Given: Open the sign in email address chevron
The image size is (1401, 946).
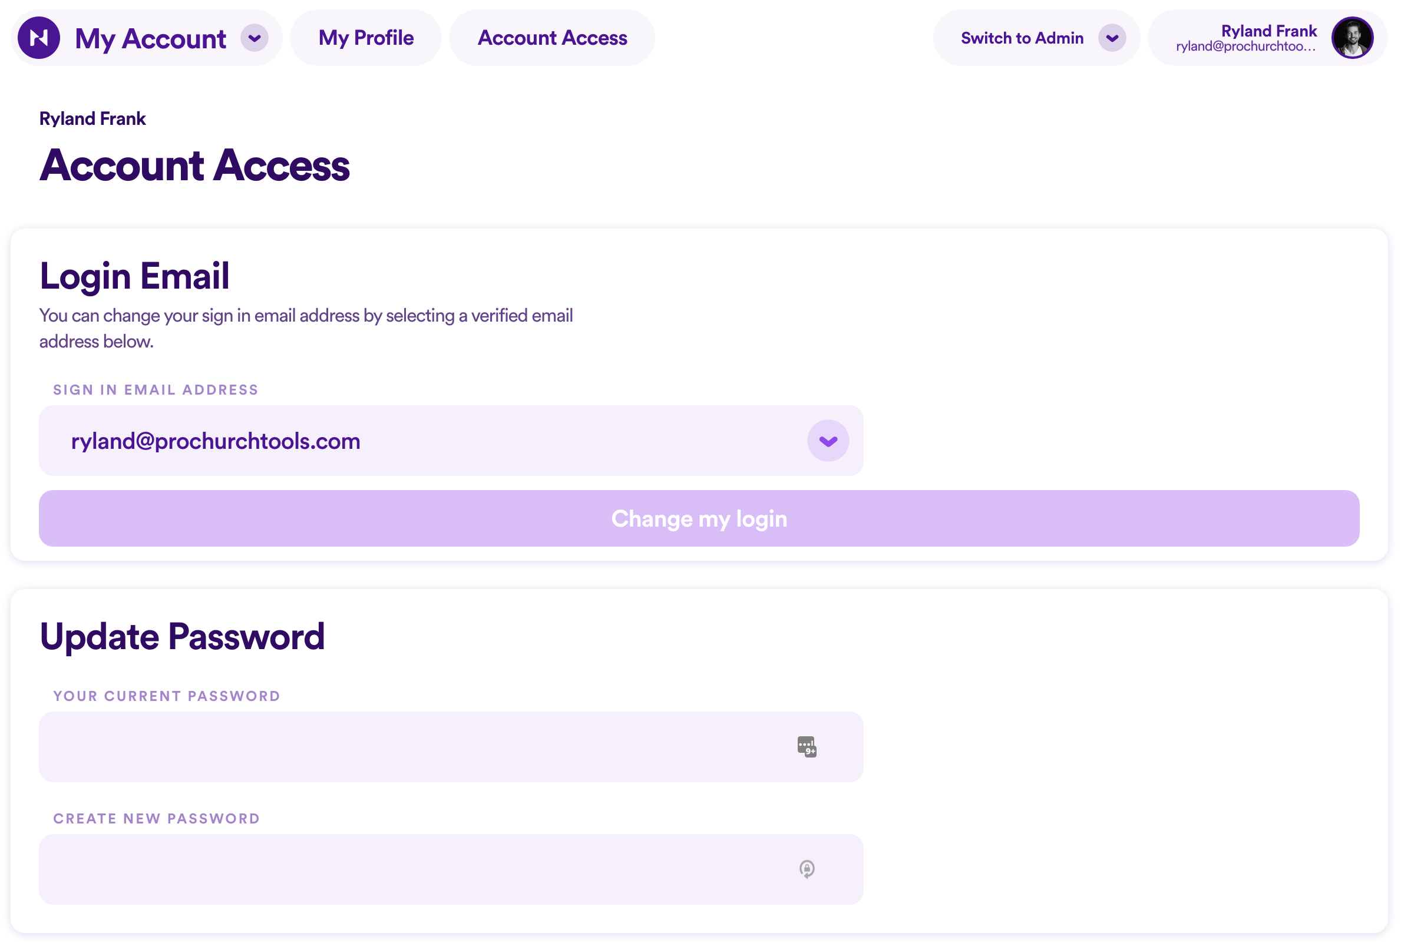Looking at the screenshot, I should 828,441.
